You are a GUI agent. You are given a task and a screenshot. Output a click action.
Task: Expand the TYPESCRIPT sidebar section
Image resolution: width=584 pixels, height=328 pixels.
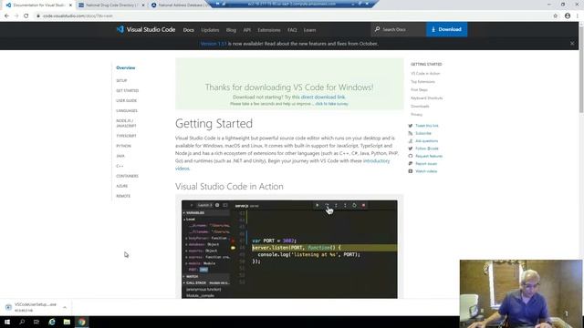[x=126, y=136]
